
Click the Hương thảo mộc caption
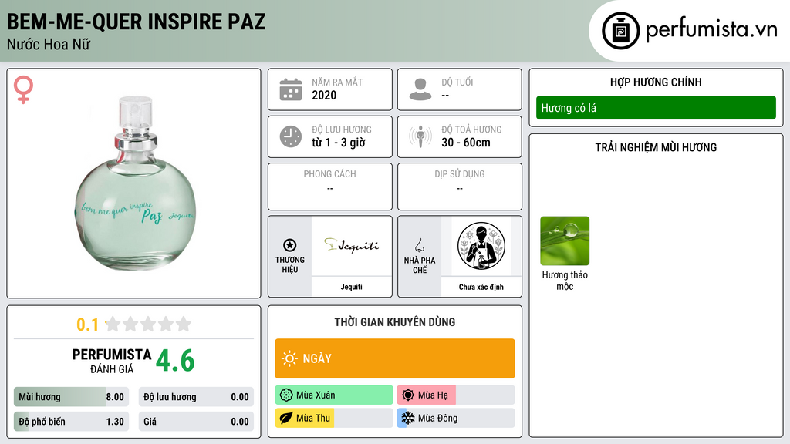[x=565, y=281]
